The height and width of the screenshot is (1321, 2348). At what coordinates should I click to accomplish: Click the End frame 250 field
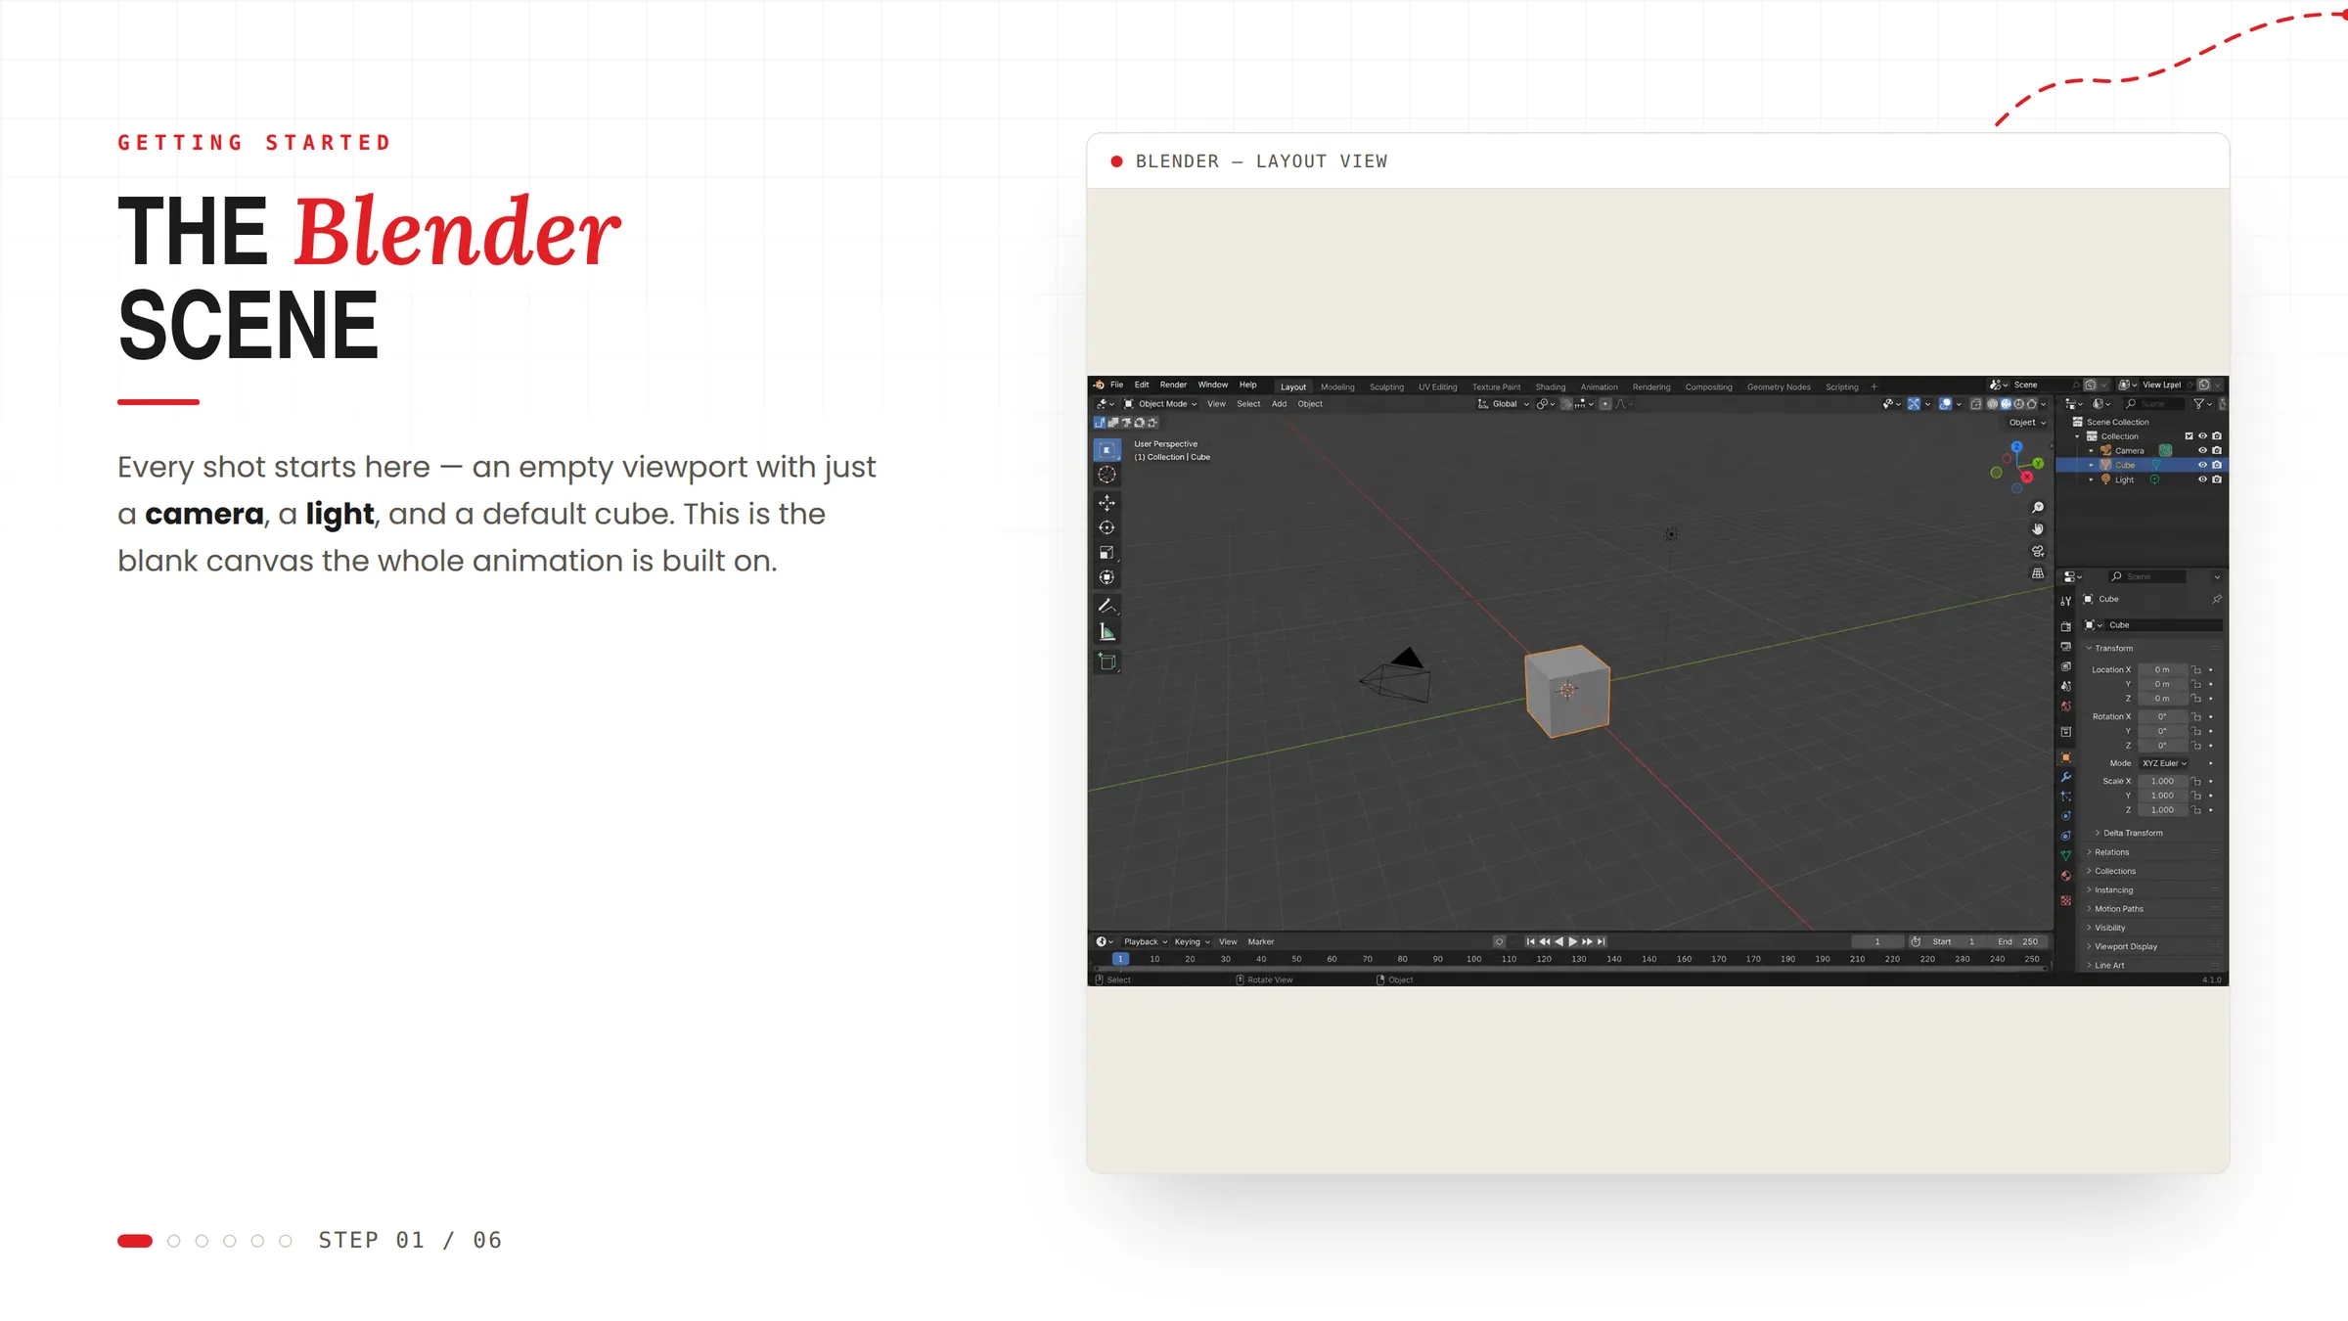[x=2019, y=942]
